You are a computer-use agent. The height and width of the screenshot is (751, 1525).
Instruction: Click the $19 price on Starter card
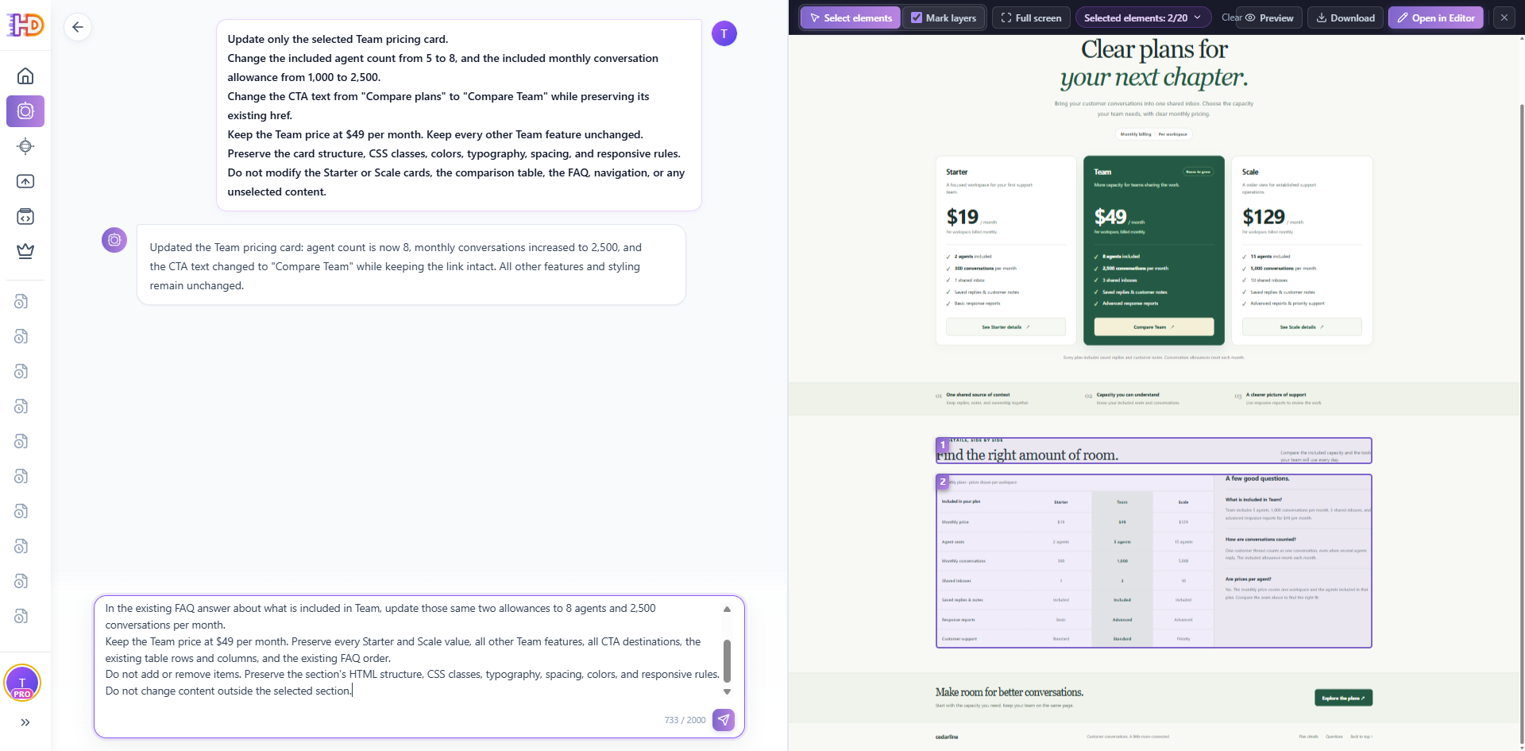(x=963, y=217)
